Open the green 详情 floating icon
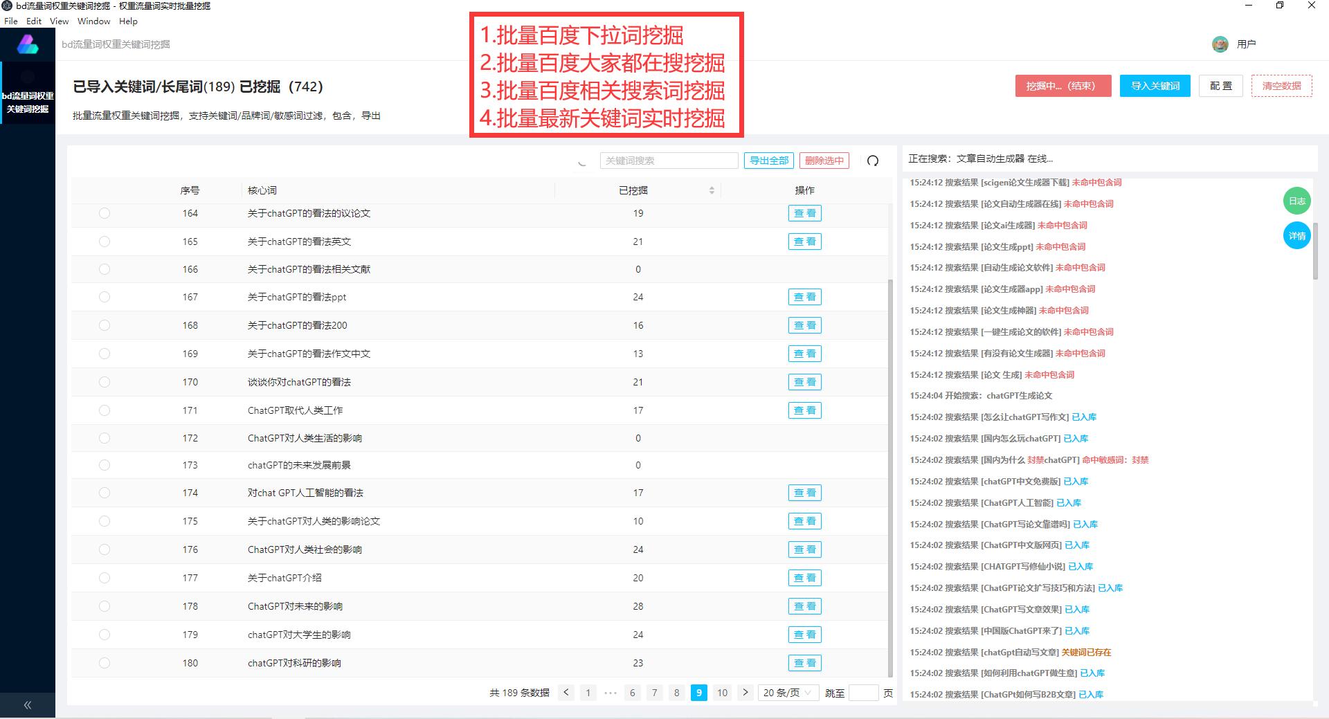The image size is (1329, 719). tap(1296, 235)
